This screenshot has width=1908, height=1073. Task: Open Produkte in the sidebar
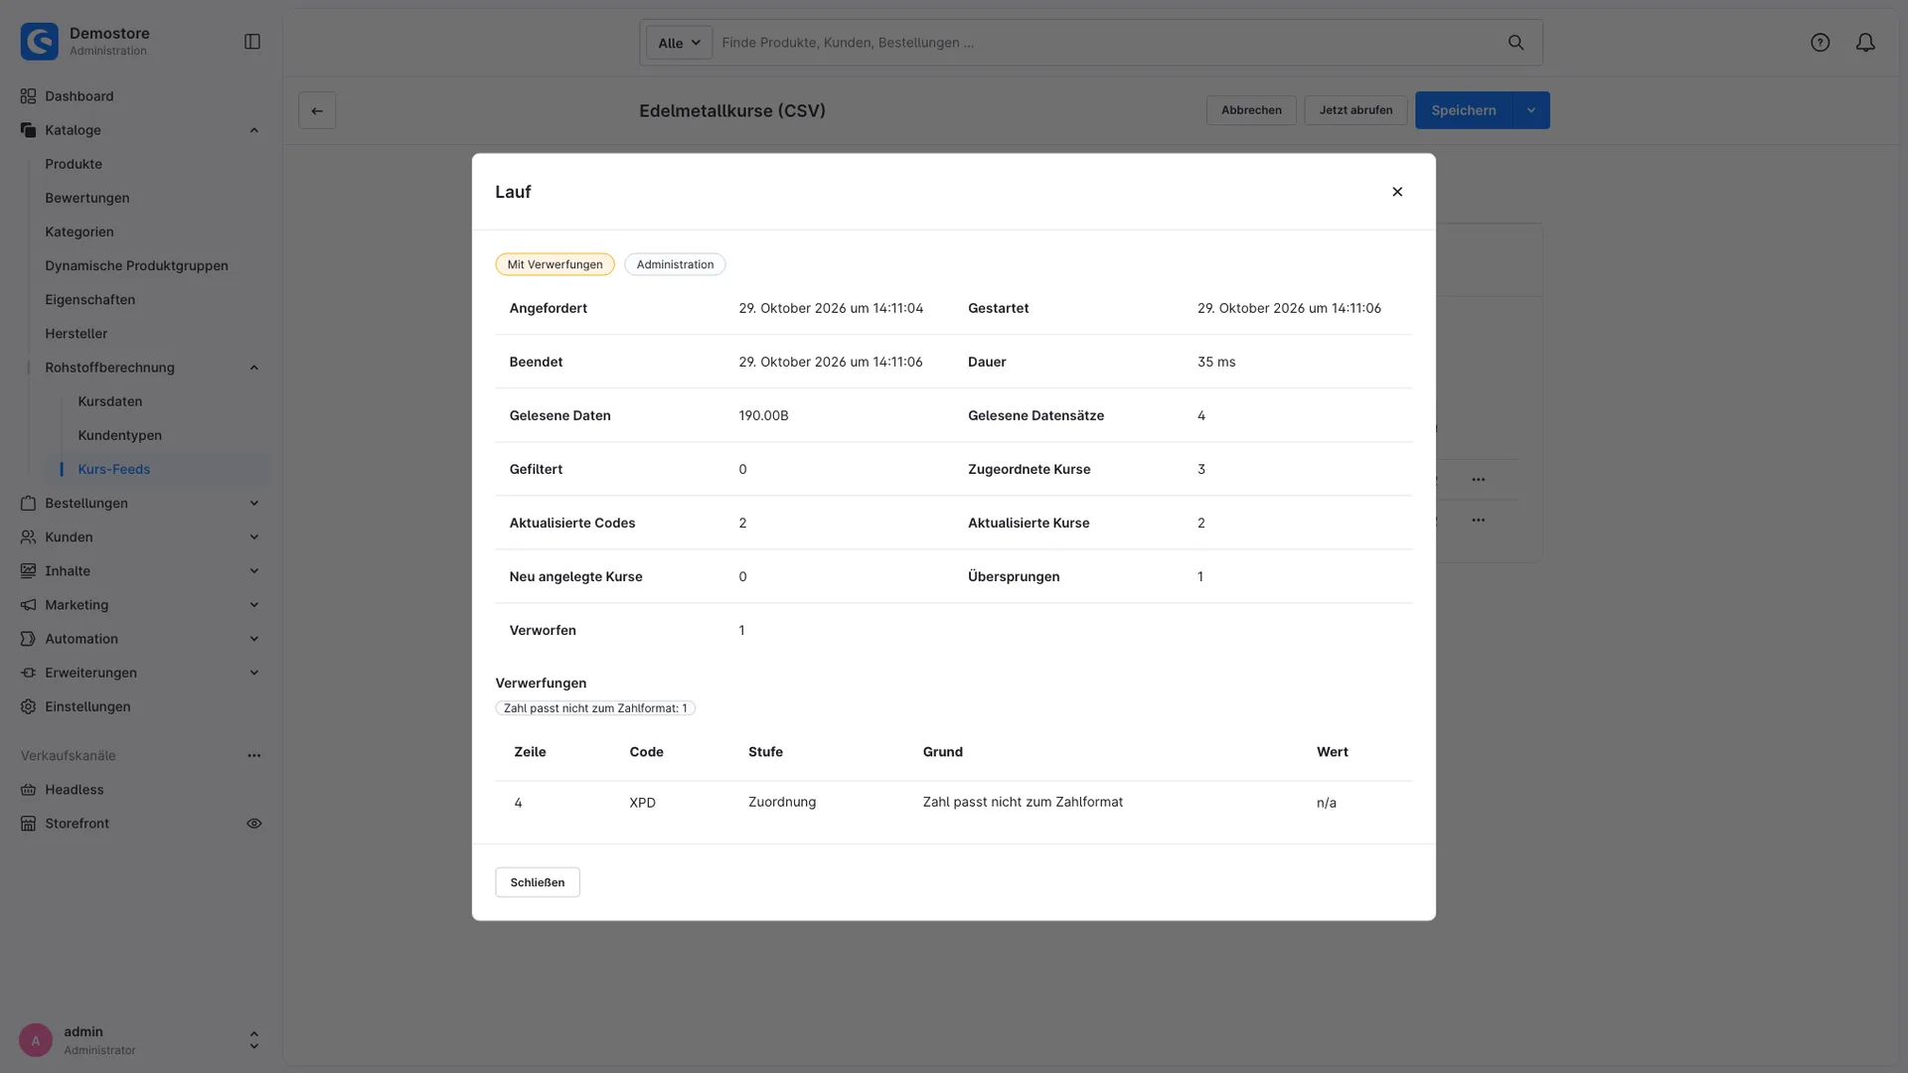pos(74,164)
